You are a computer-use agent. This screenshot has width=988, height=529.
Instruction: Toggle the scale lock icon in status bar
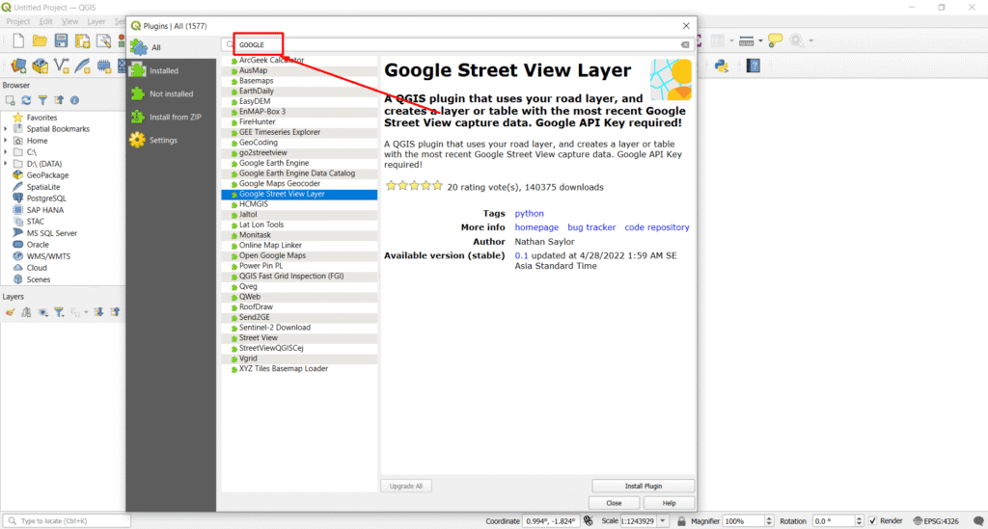click(x=681, y=521)
